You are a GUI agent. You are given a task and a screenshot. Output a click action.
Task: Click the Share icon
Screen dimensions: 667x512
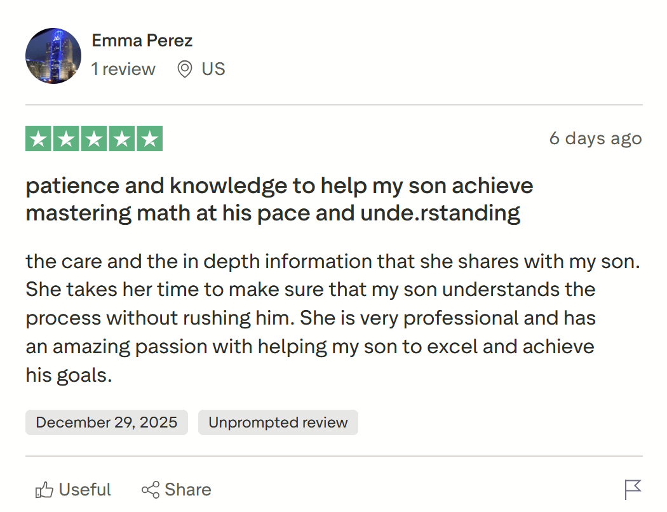coord(151,489)
